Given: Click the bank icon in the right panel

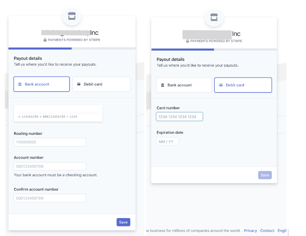Looking at the screenshot, I should [162, 85].
